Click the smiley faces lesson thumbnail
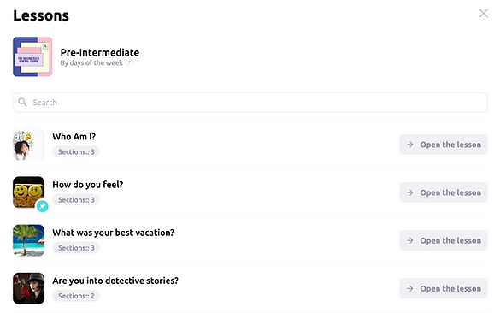The image size is (500, 313). pyautogui.click(x=29, y=192)
